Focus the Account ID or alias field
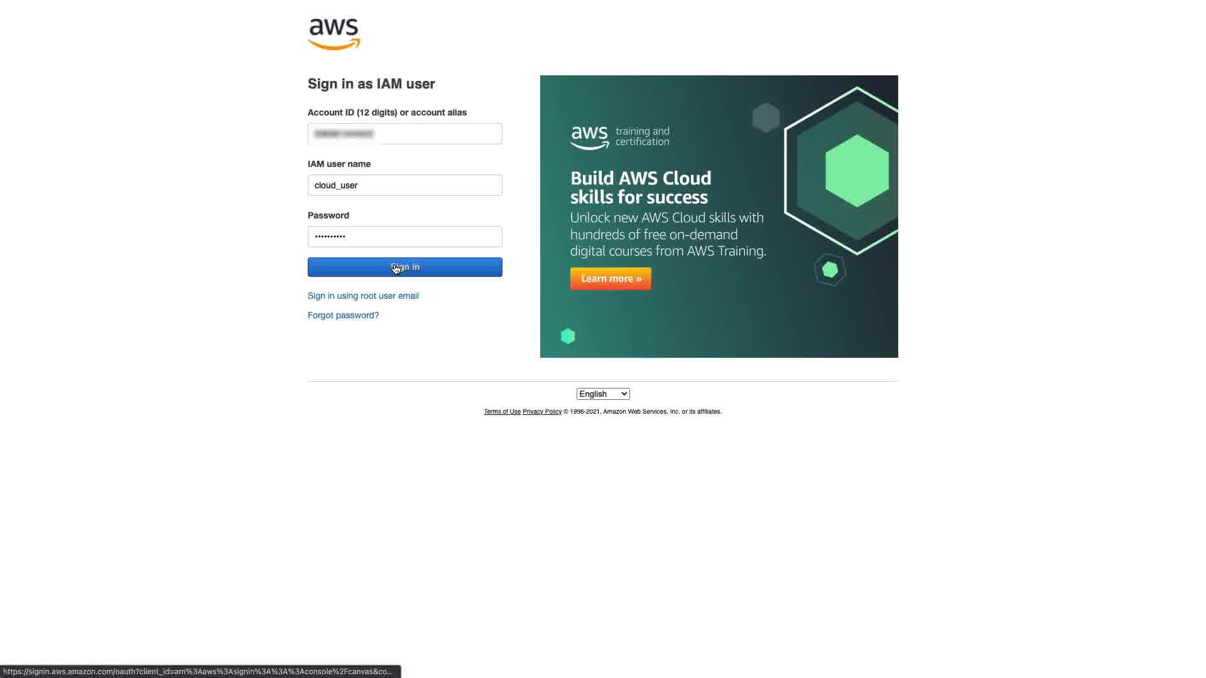The image size is (1206, 678). tap(405, 134)
